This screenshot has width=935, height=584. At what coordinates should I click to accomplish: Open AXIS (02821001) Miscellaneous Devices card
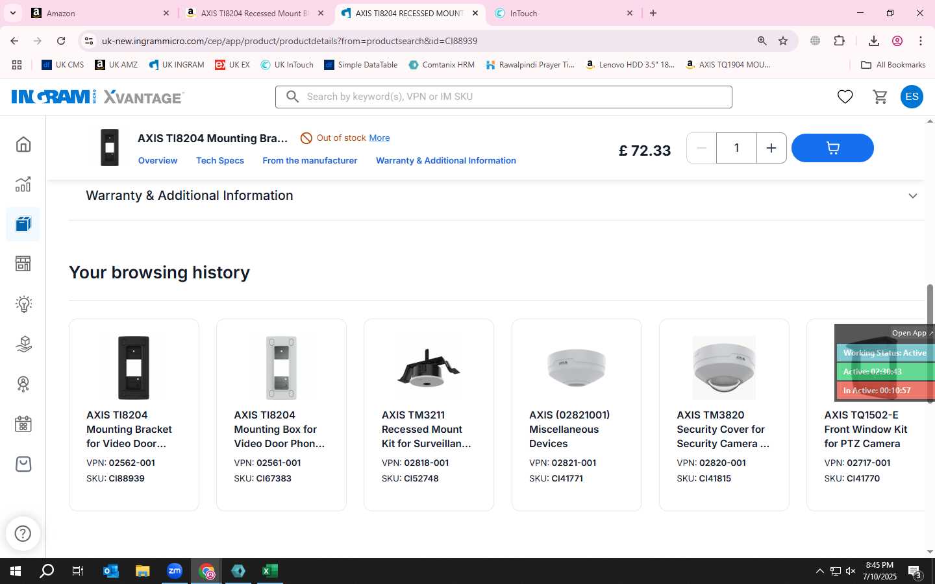577,415
